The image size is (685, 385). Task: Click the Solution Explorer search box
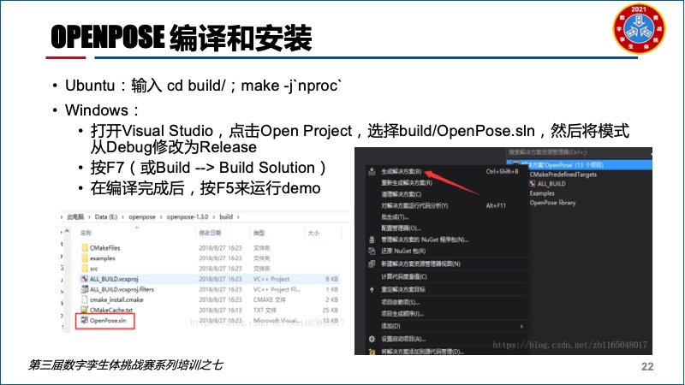(579, 152)
